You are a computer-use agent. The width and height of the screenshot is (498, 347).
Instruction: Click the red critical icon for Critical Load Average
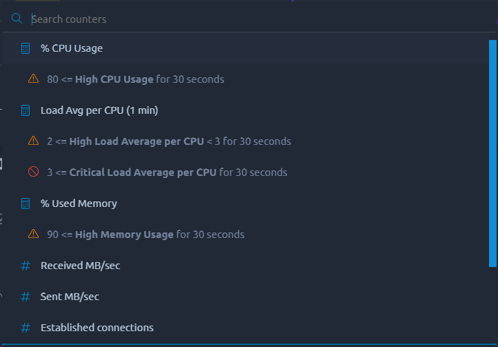point(33,172)
